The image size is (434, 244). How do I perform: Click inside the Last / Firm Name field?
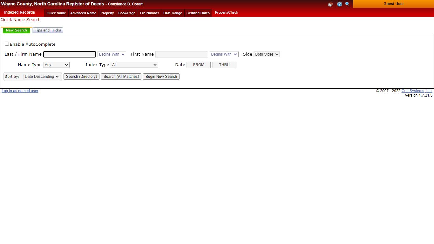[69, 54]
